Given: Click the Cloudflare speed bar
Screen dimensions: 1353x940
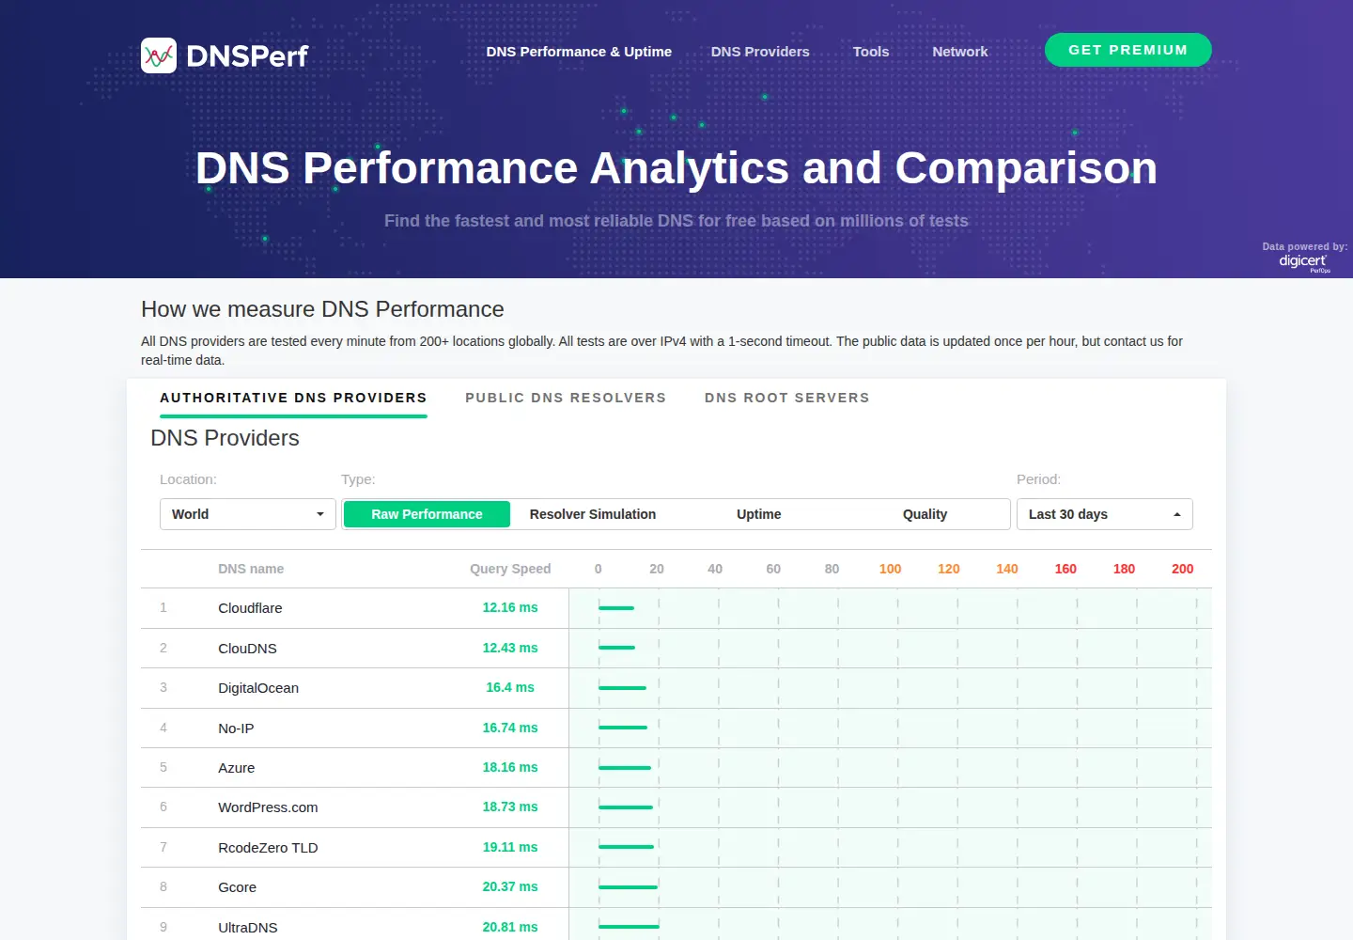Looking at the screenshot, I should (x=616, y=608).
